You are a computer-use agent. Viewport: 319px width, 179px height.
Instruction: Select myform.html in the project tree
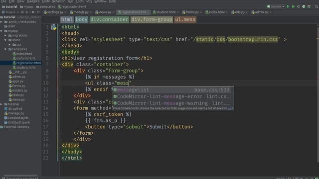click(x=24, y=58)
